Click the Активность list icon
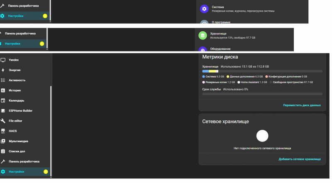Viewport: 332px width, 183px height. pyautogui.click(x=3, y=80)
